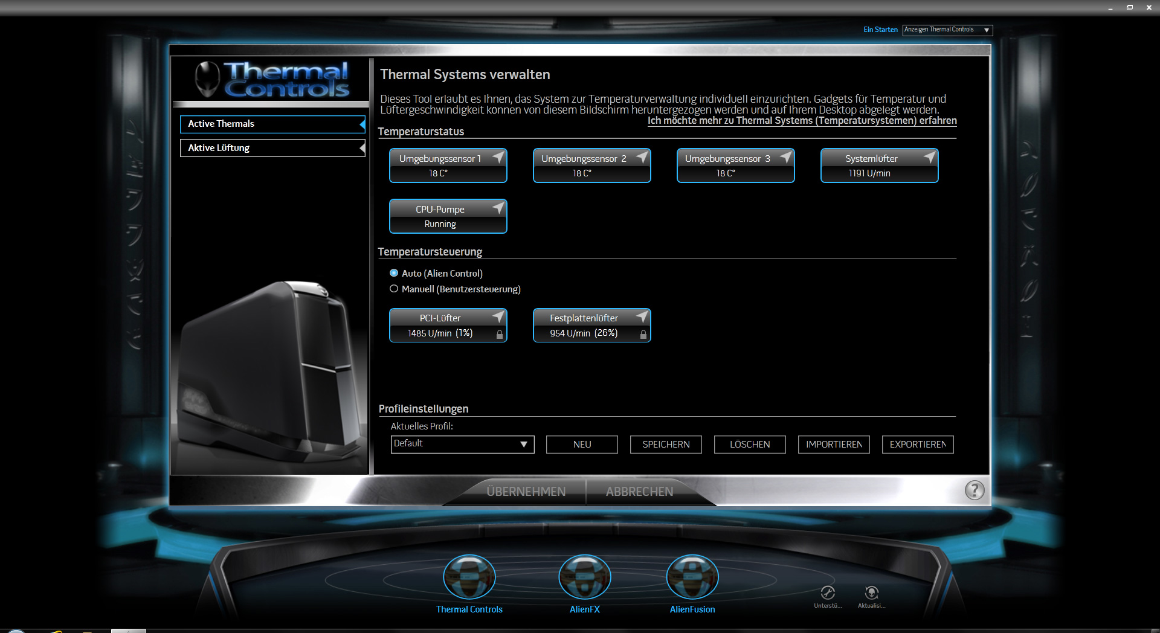The image size is (1160, 633).
Task: Open link to learn about Thermal Systems
Action: [802, 121]
